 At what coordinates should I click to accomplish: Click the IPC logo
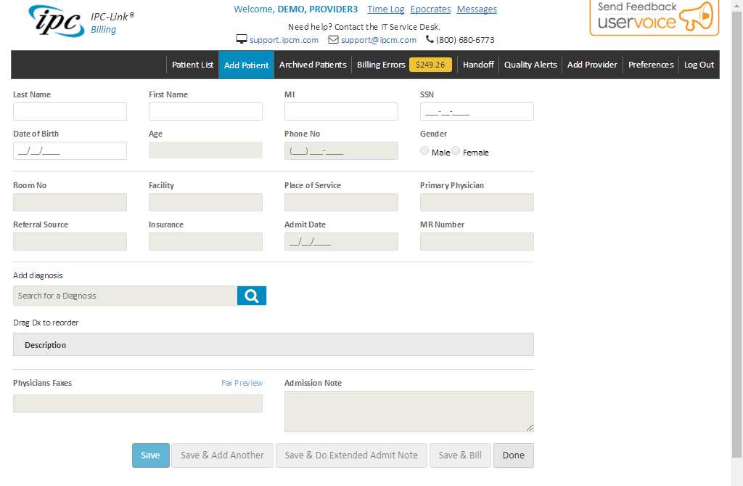(x=56, y=20)
